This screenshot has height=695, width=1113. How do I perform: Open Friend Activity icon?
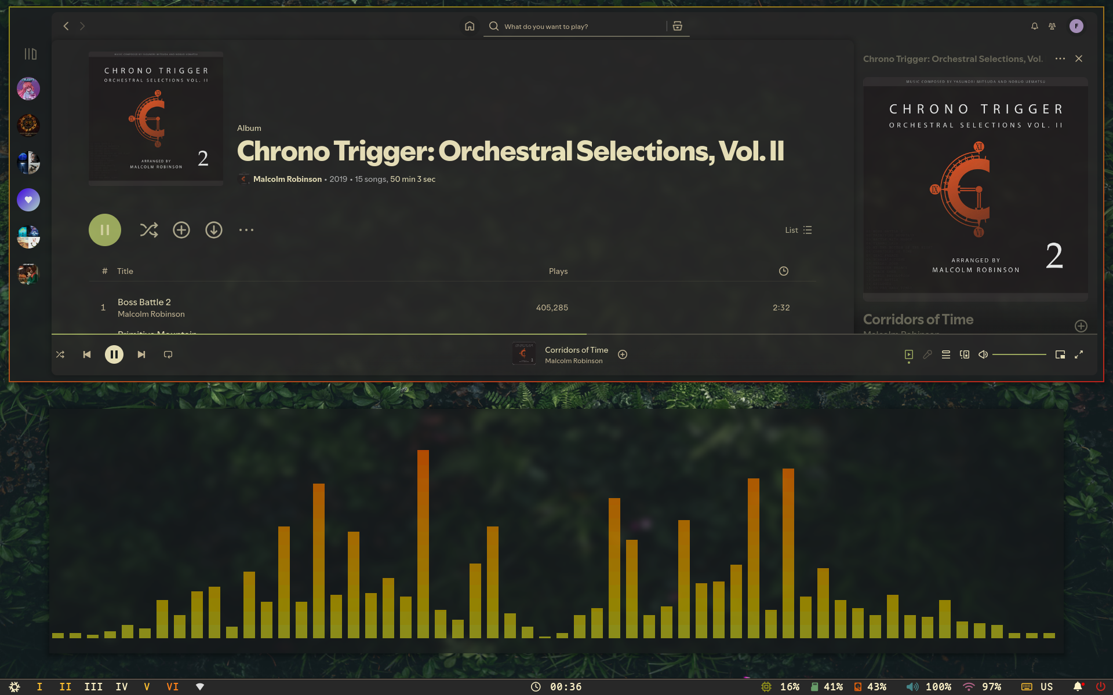click(x=1052, y=26)
